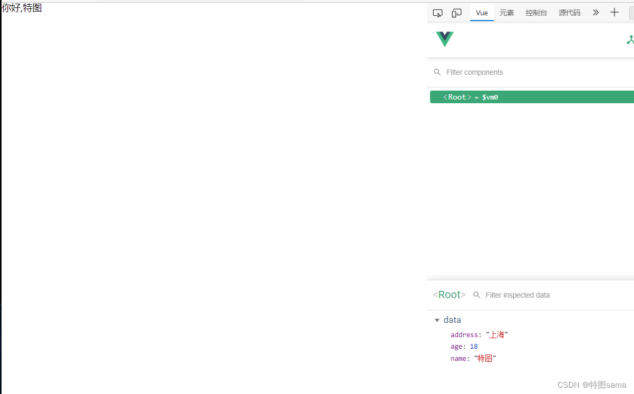Select the Root = $vm0 component row

click(532, 97)
